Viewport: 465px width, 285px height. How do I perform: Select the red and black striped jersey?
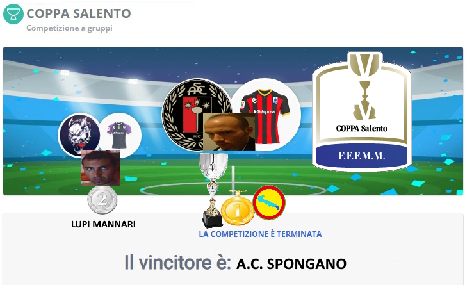click(266, 114)
